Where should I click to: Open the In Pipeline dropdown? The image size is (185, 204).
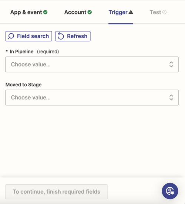[92, 65]
